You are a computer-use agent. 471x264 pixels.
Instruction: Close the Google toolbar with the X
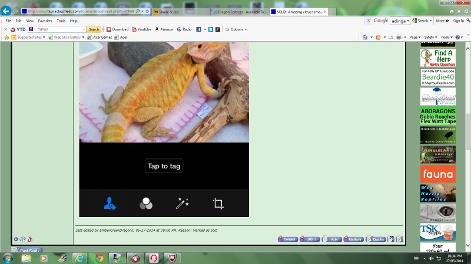click(369, 21)
